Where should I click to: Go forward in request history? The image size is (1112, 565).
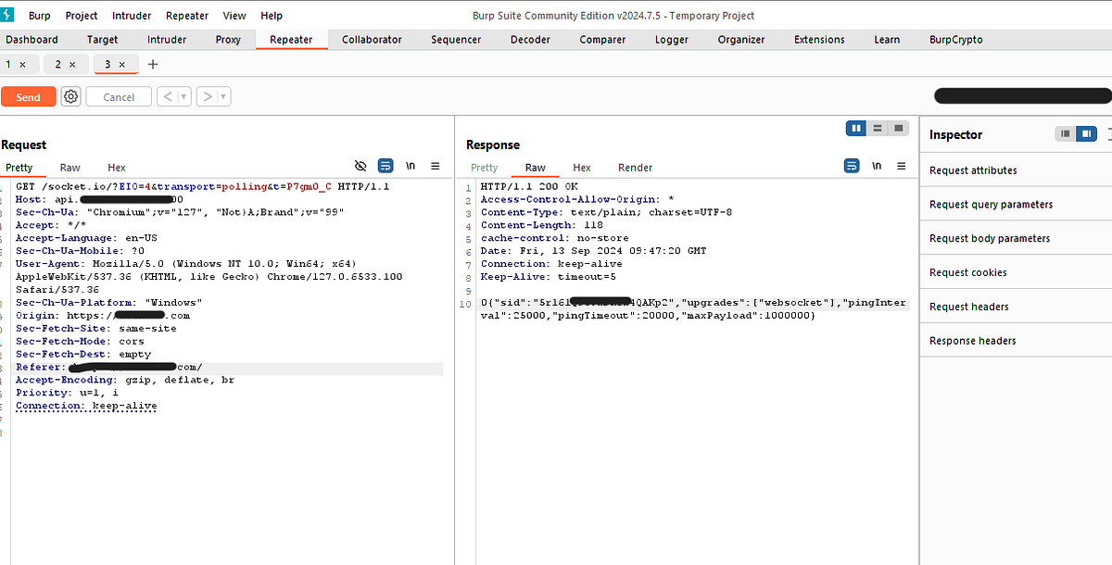208,96
